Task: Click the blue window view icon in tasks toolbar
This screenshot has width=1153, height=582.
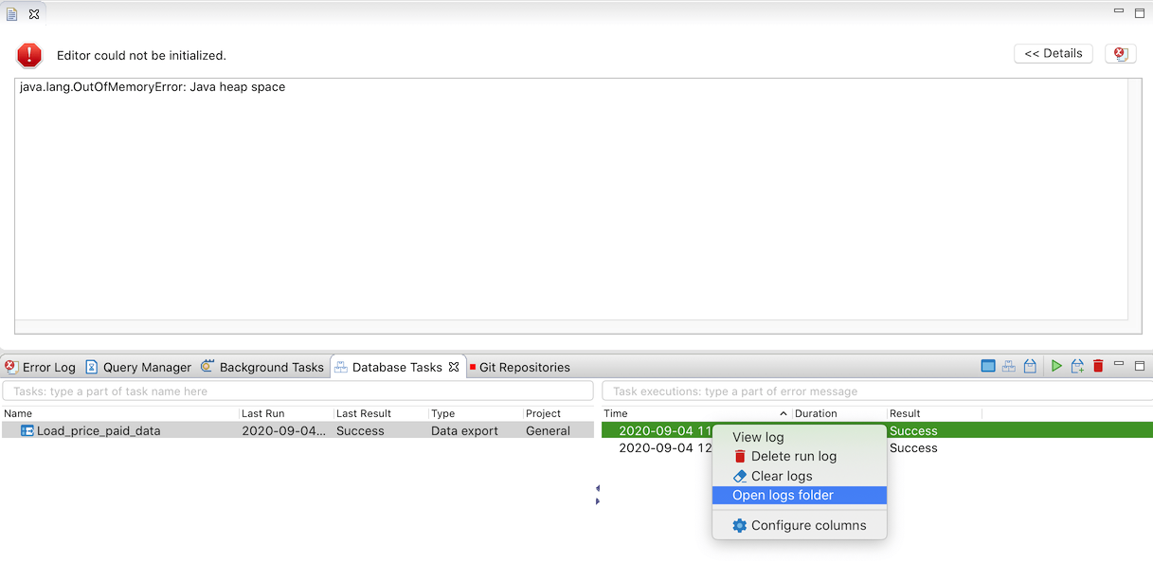Action: coord(988,366)
